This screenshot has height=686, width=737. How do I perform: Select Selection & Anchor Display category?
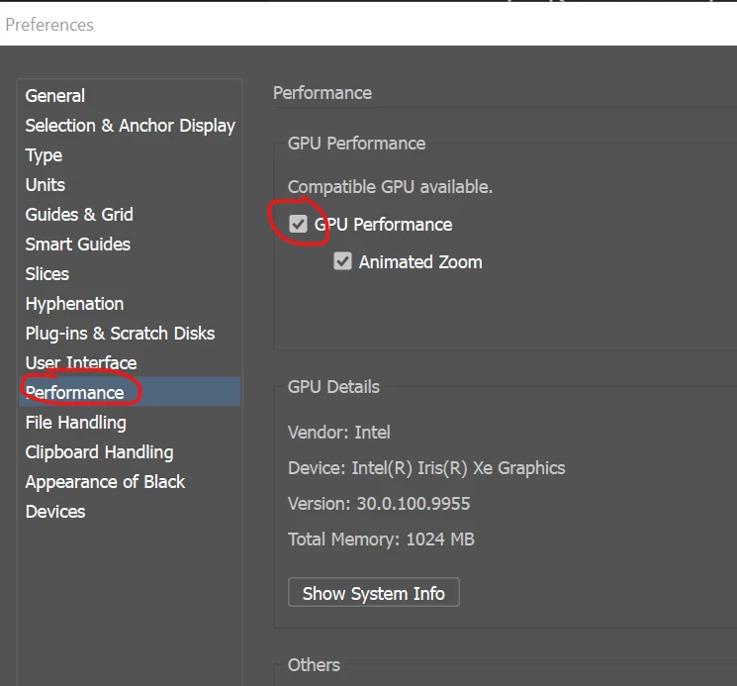coord(130,126)
